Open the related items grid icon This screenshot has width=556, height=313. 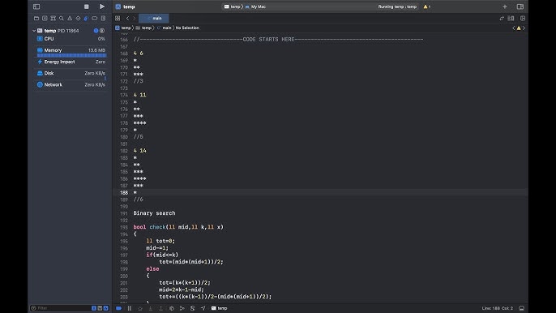tap(118, 18)
